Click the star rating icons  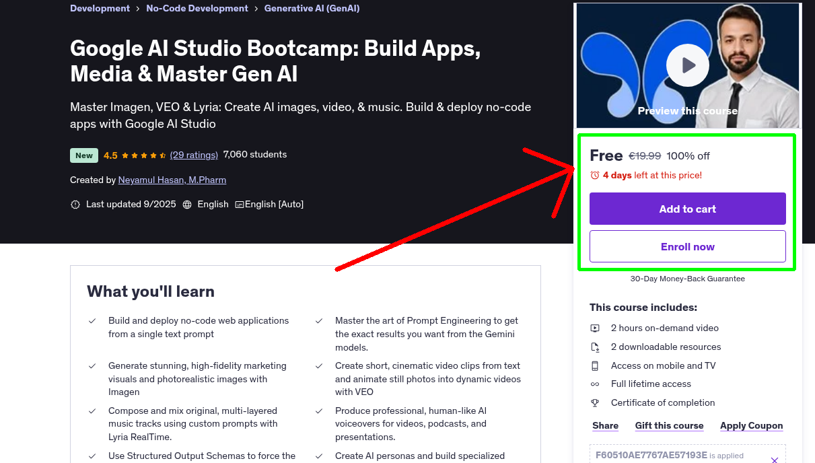[144, 155]
